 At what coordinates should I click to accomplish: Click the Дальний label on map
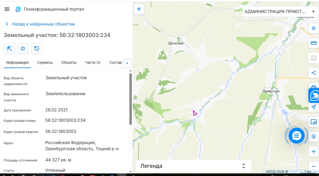[x=176, y=43]
